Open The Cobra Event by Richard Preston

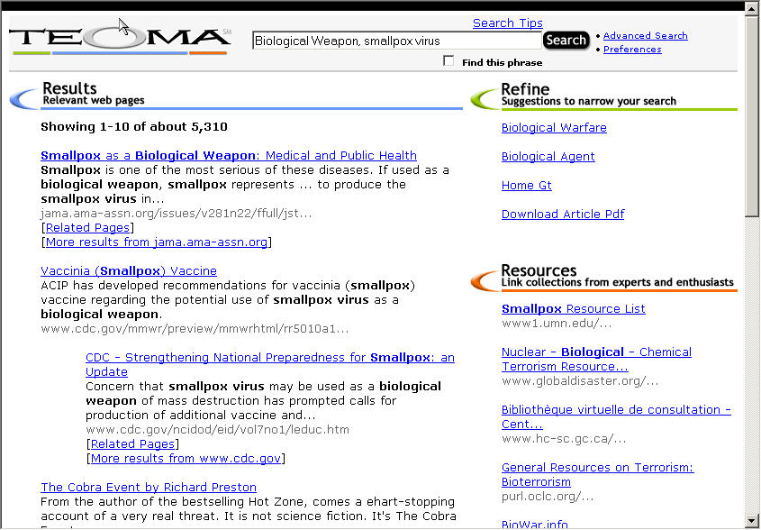pyautogui.click(x=149, y=488)
